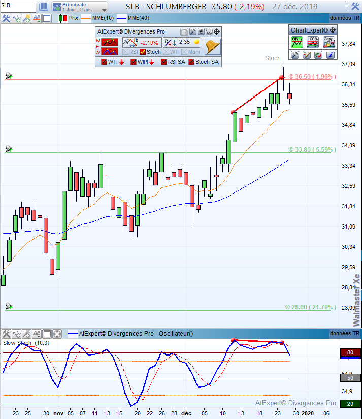
Task: Click the bell alert at 36.50 line
Action: tap(9, 76)
